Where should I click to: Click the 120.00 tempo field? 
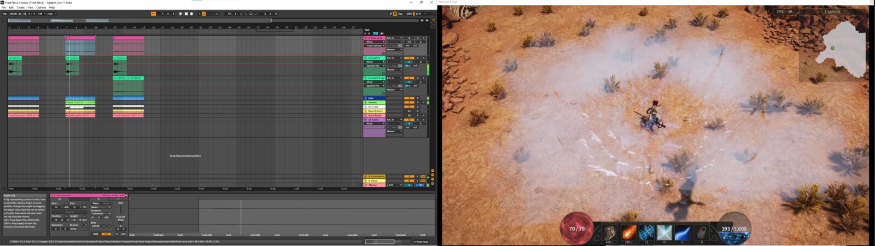(13, 14)
